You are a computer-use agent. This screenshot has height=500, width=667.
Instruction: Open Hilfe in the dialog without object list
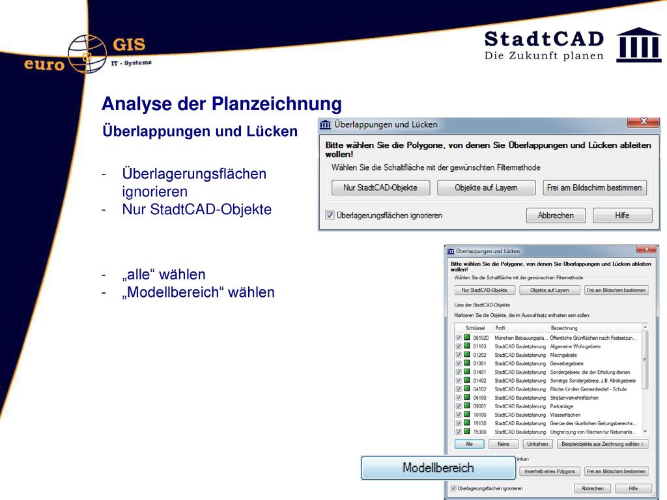click(622, 215)
